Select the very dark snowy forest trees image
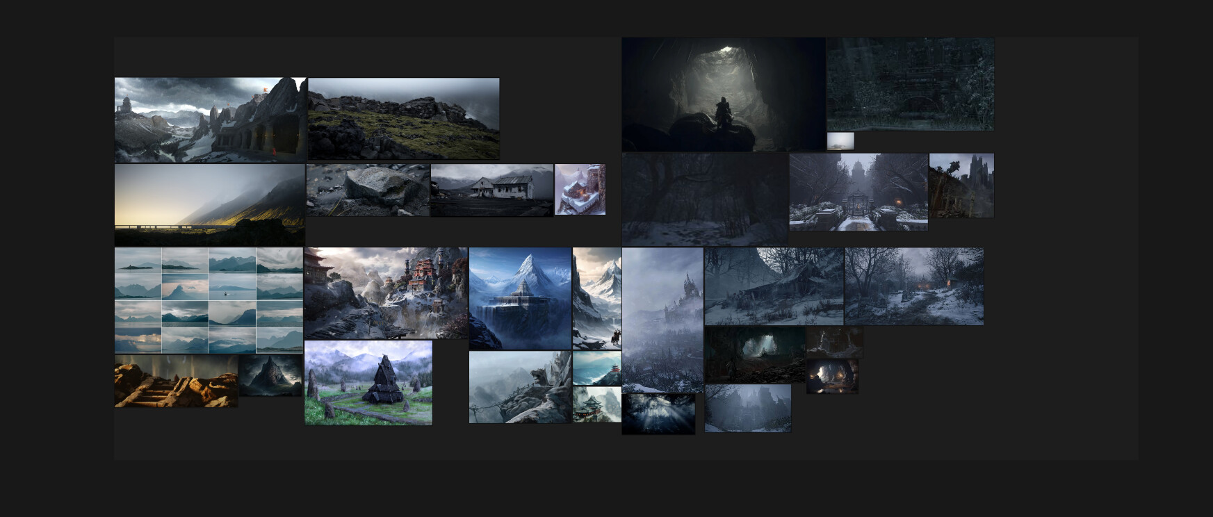Viewport: 1213px width, 517px height. point(705,199)
